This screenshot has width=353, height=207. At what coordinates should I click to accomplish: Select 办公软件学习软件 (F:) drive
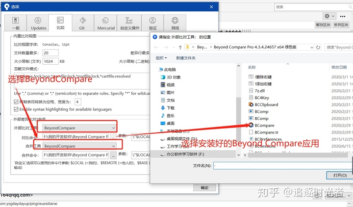pyautogui.click(x=182, y=155)
